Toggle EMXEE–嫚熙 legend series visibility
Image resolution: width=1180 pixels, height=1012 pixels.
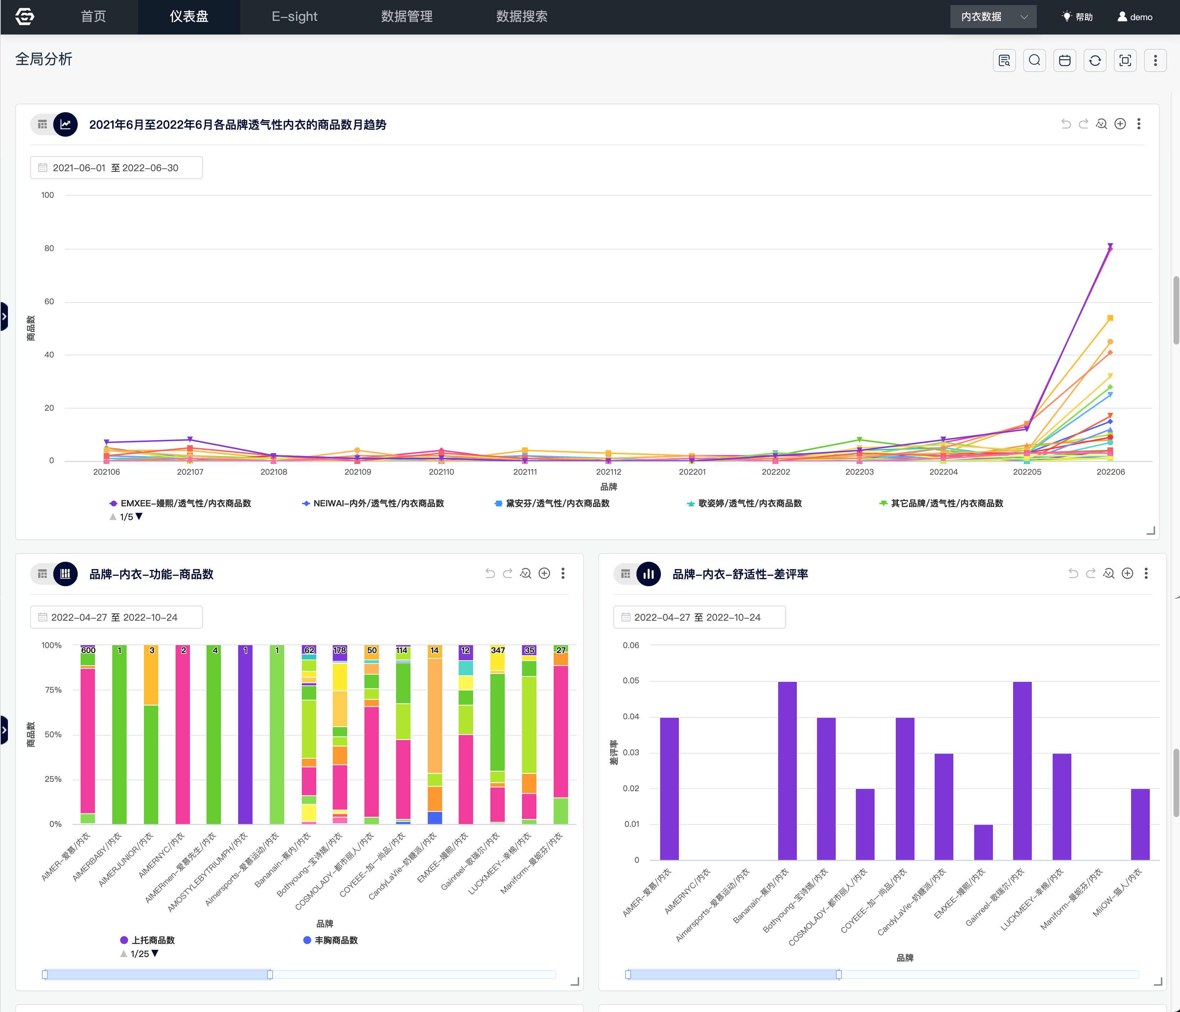[x=180, y=503]
